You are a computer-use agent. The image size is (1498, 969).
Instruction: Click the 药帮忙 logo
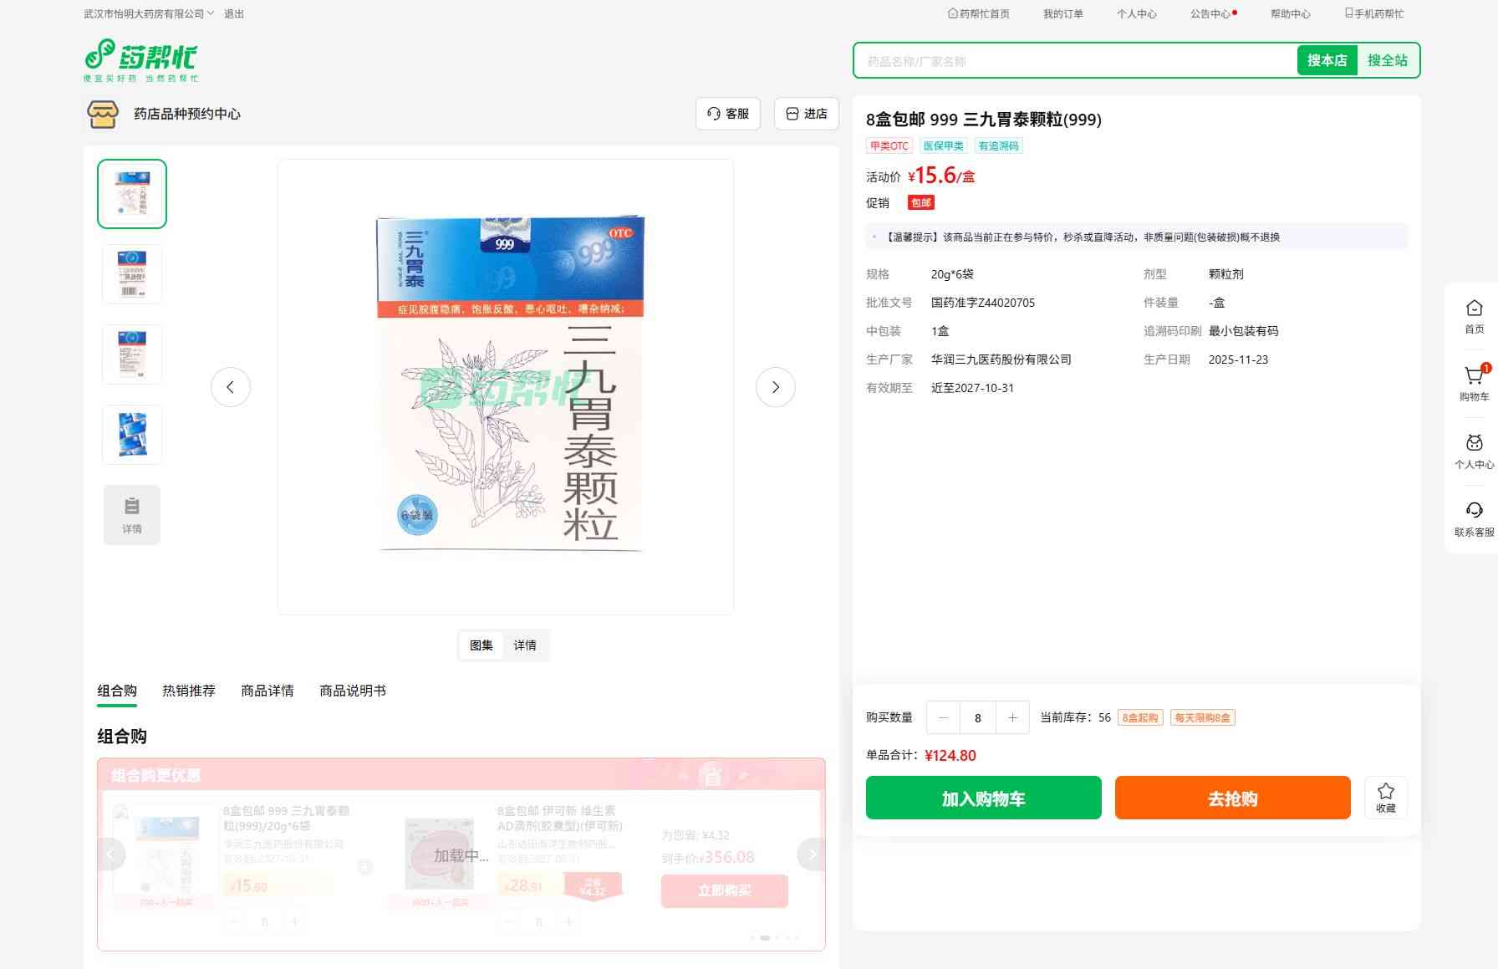(x=140, y=59)
